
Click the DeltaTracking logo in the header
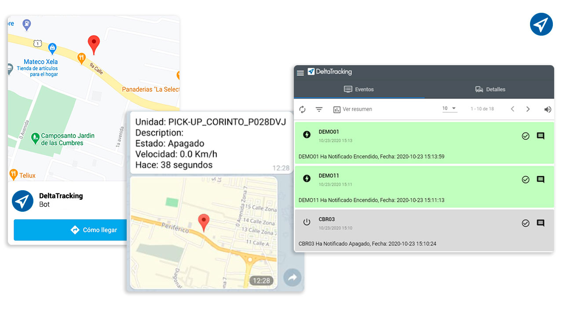(x=330, y=72)
